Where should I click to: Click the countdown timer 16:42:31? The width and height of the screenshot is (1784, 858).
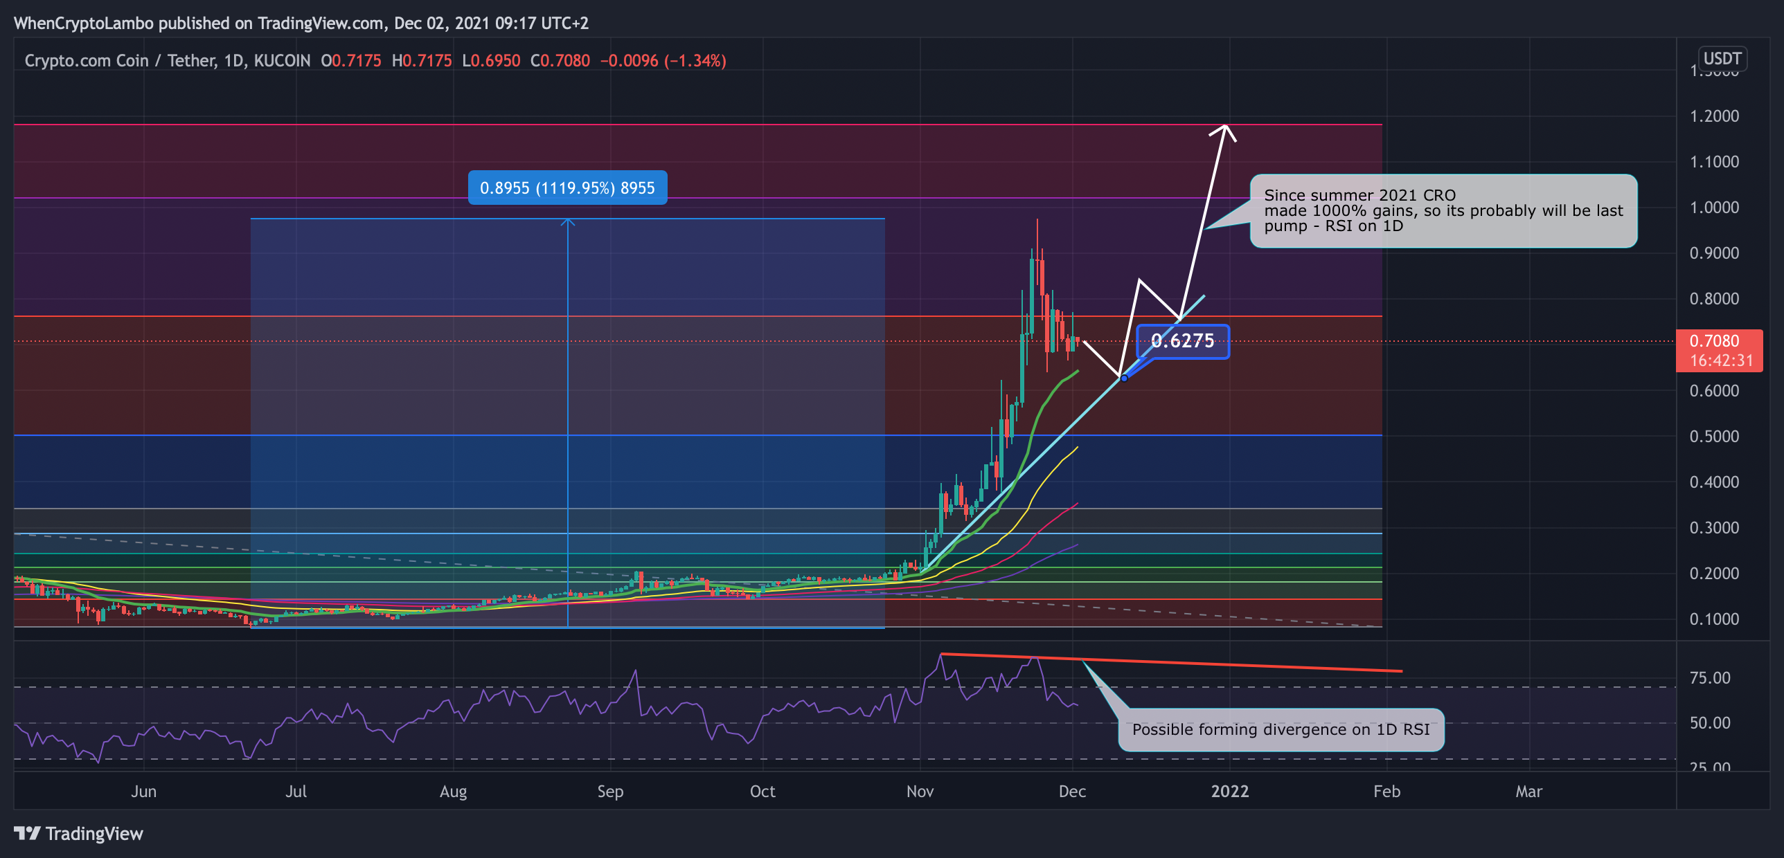(x=1722, y=360)
